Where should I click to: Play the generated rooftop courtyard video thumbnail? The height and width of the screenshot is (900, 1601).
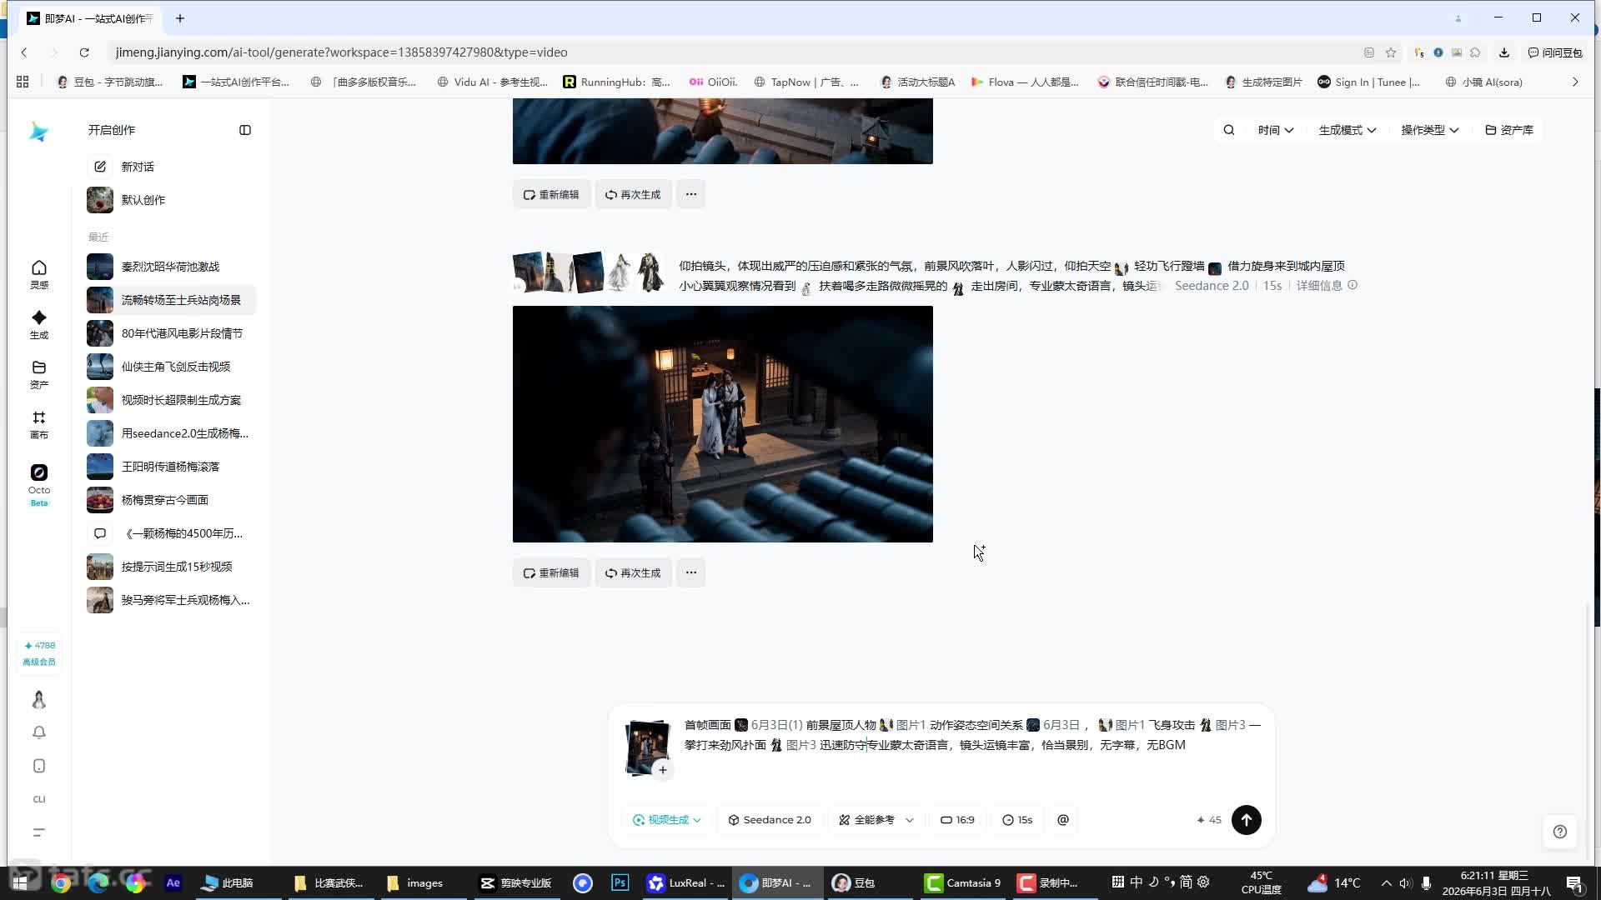(x=723, y=424)
